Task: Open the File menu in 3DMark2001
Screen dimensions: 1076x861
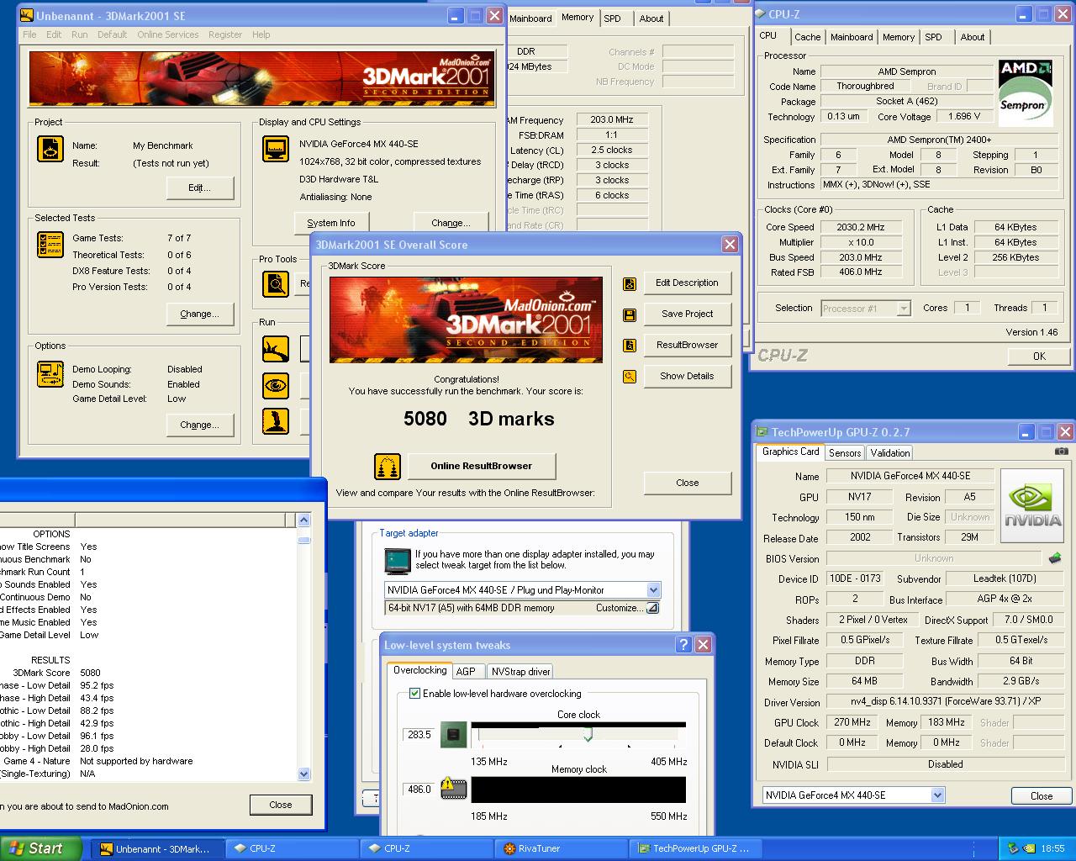Action: click(x=29, y=34)
